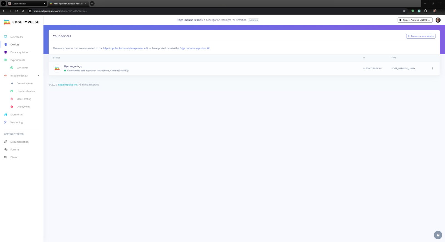Open the help question mark button

(x=438, y=235)
